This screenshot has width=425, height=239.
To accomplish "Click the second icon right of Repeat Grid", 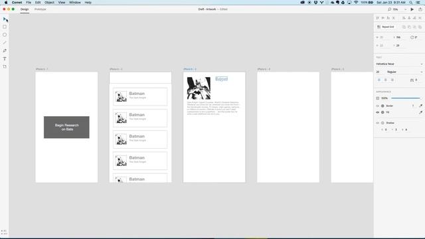I will point(409,27).
